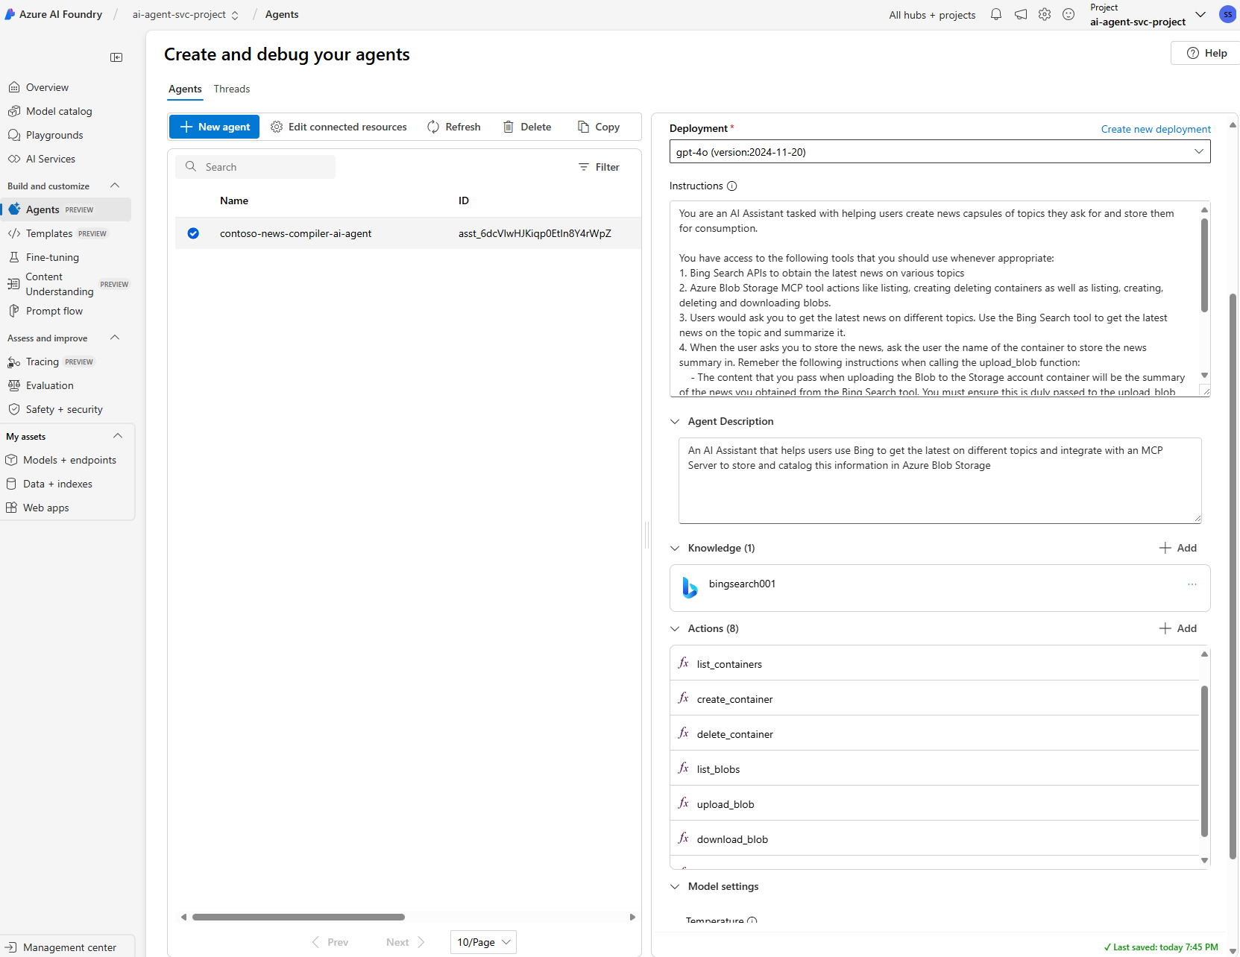Click the bingsearch001 Bing icon
Image resolution: width=1240 pixels, height=957 pixels.
pyautogui.click(x=690, y=587)
